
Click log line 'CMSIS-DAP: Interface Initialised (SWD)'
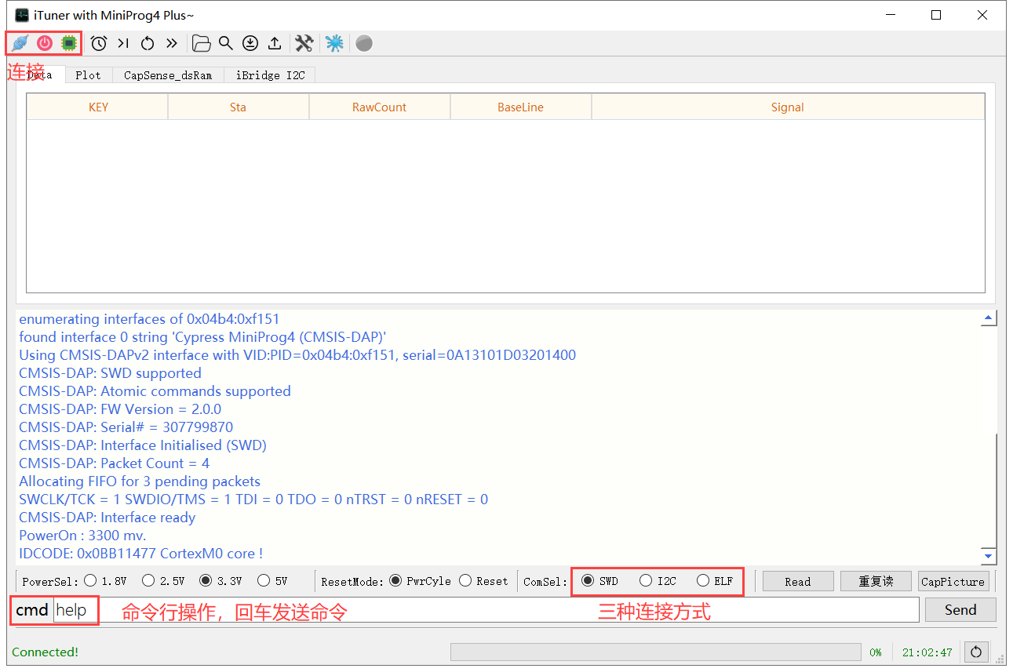pos(143,445)
